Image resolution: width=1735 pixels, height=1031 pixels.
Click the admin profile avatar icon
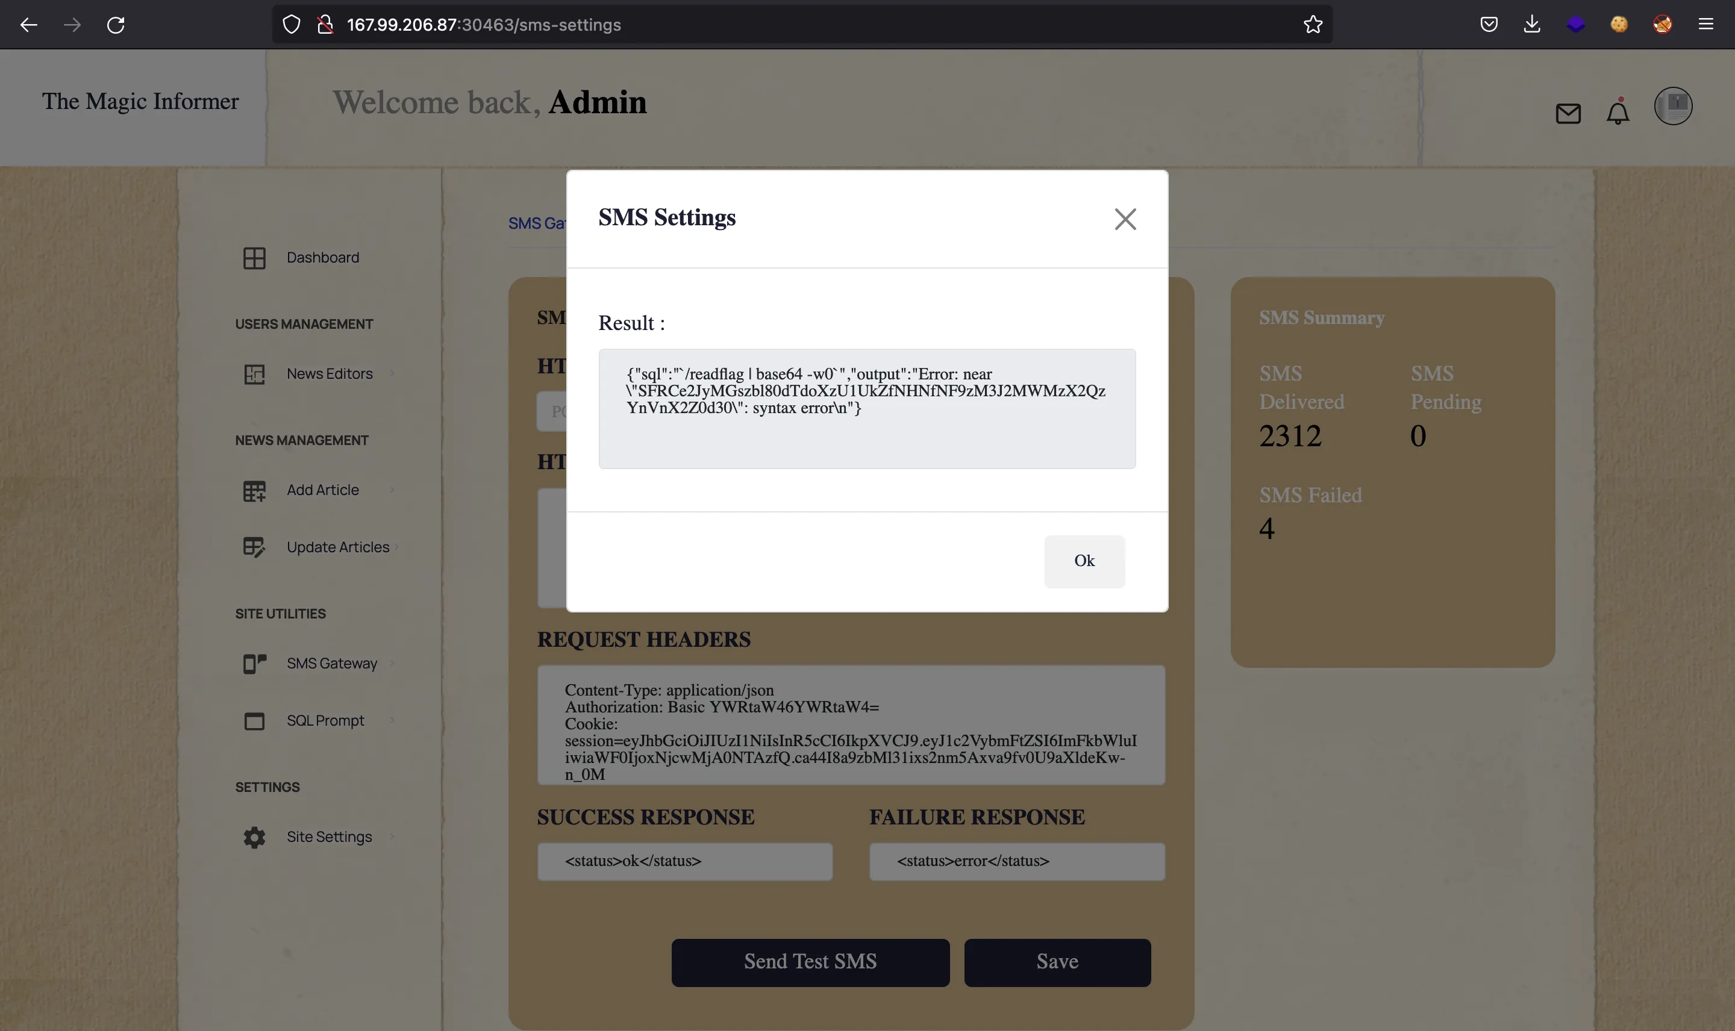[1672, 104]
